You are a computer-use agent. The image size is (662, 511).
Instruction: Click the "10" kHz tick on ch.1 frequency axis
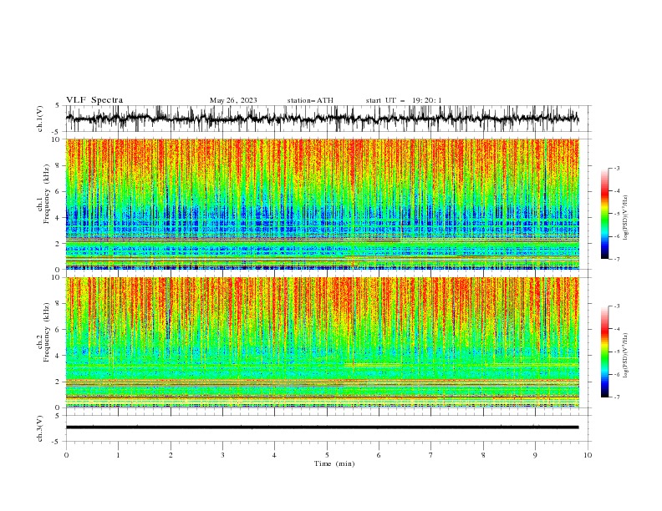[x=57, y=139]
